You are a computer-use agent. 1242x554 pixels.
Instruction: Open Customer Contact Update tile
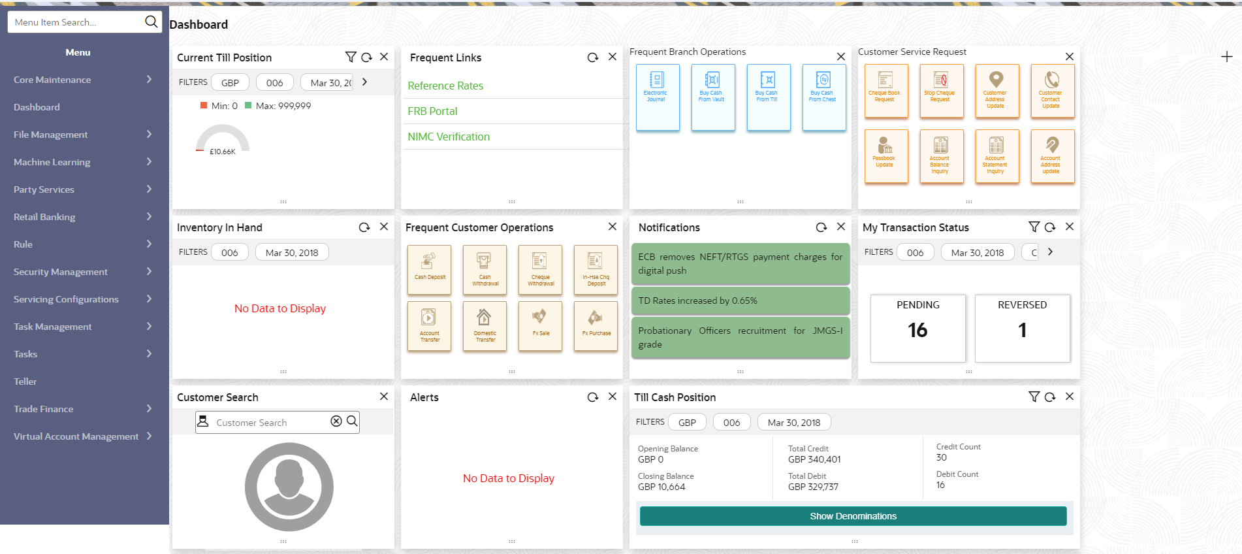click(1053, 91)
